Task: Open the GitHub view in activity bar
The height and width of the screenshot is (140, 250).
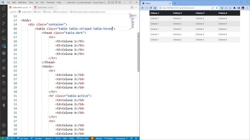Action: click(x=4, y=53)
